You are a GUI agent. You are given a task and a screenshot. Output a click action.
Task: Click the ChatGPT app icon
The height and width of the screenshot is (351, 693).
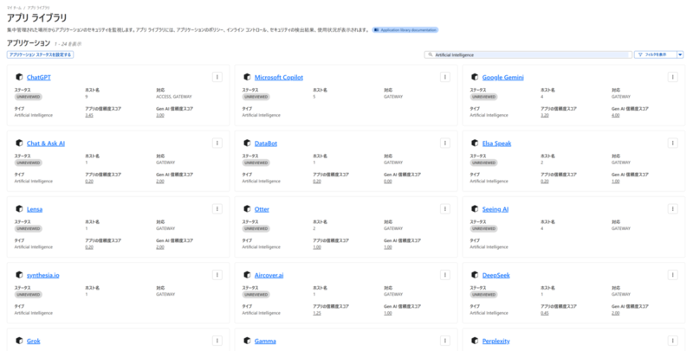19,77
